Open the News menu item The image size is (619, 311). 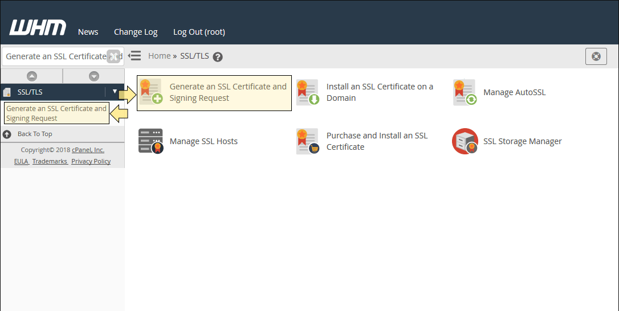[x=88, y=32]
